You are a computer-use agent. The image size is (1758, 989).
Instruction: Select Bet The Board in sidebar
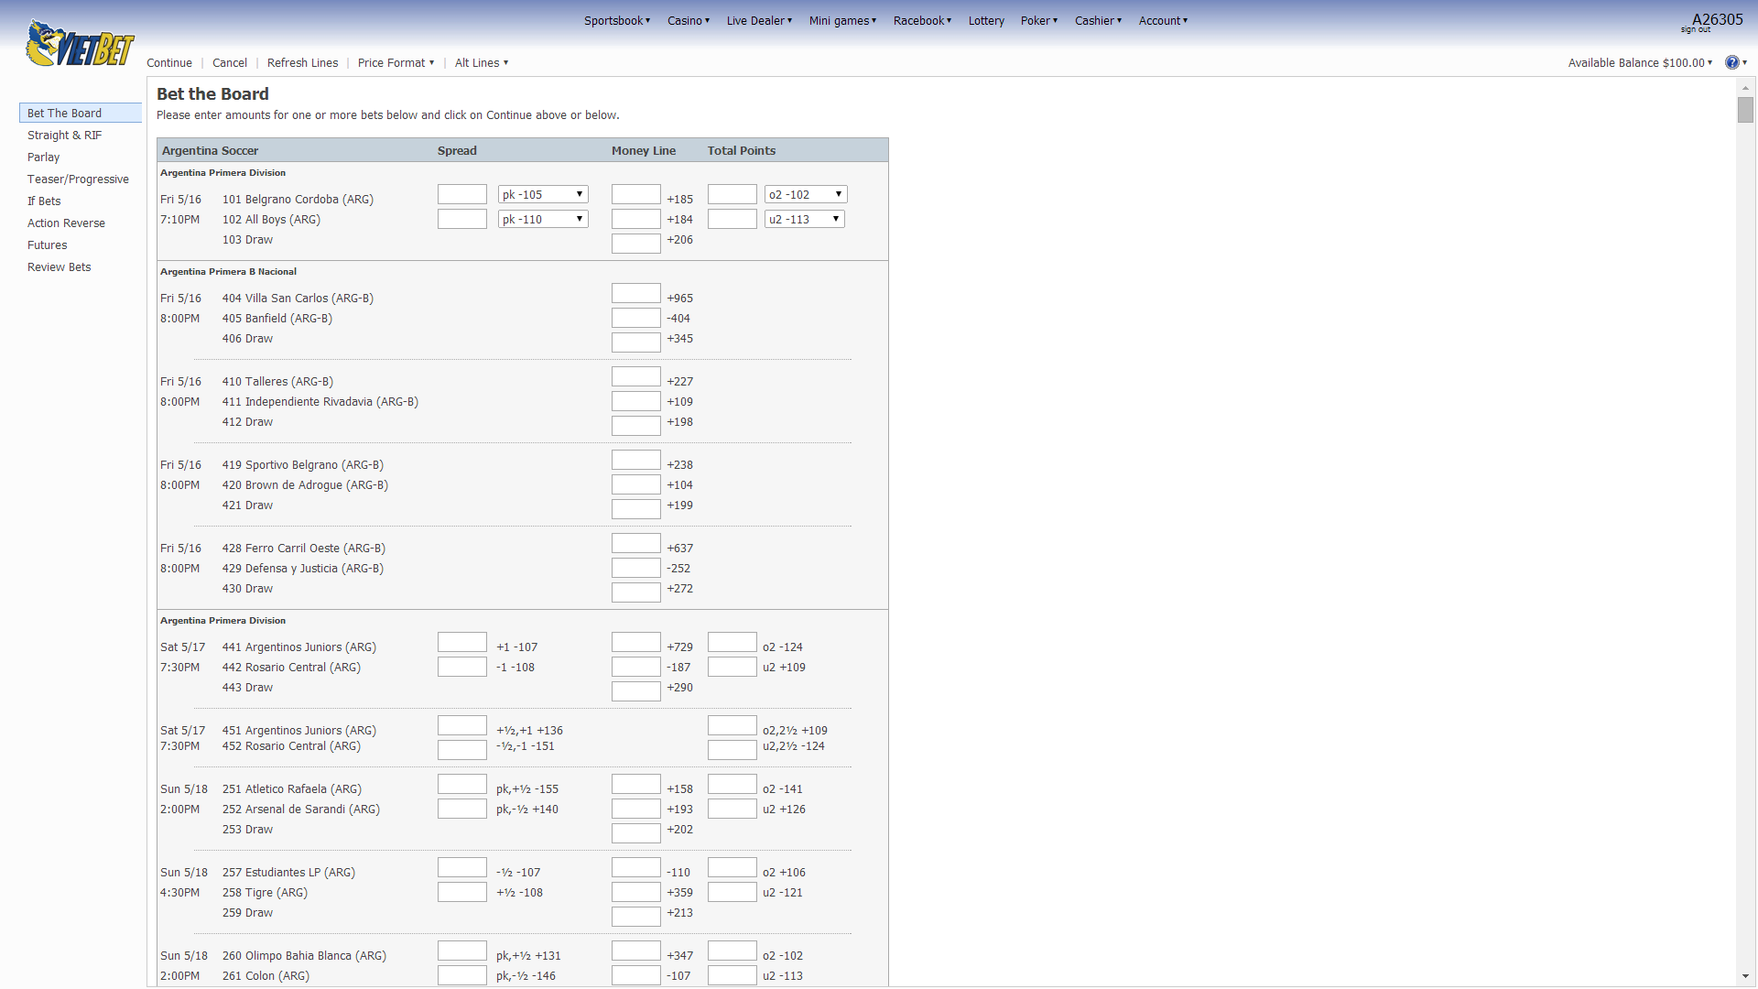[81, 113]
